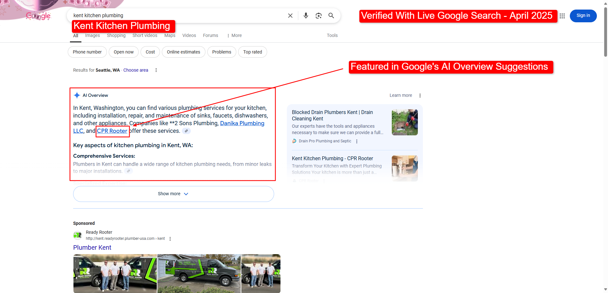Open the Google logo home link
Screen dimensions: 608x293
point(38,16)
